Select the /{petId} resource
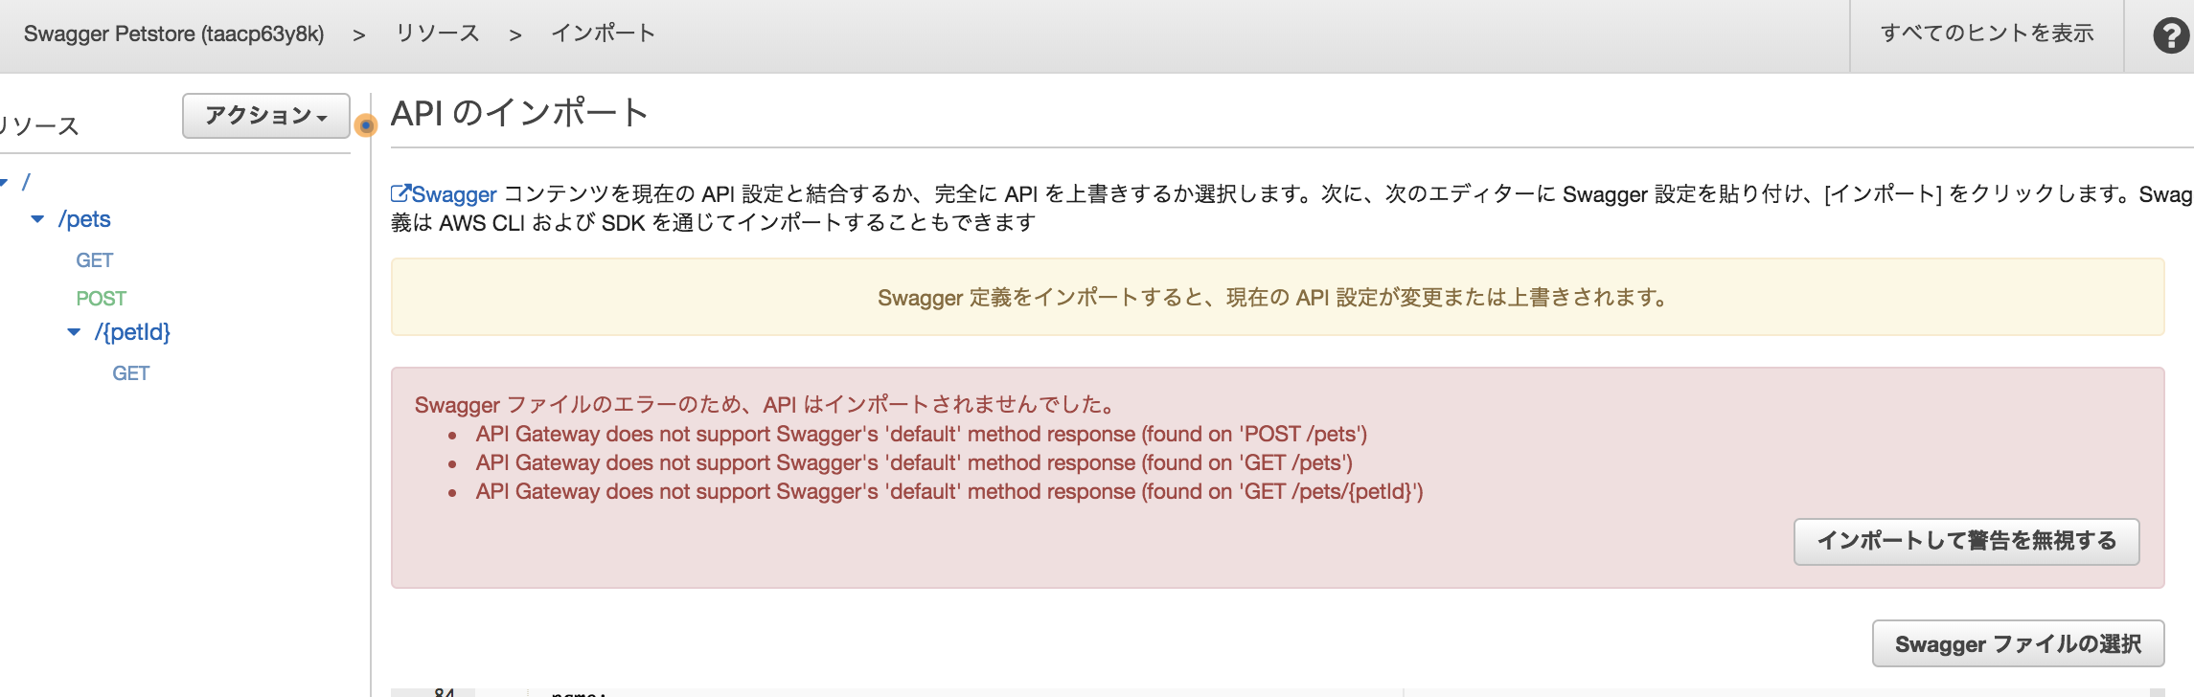The image size is (2194, 697). [x=132, y=332]
